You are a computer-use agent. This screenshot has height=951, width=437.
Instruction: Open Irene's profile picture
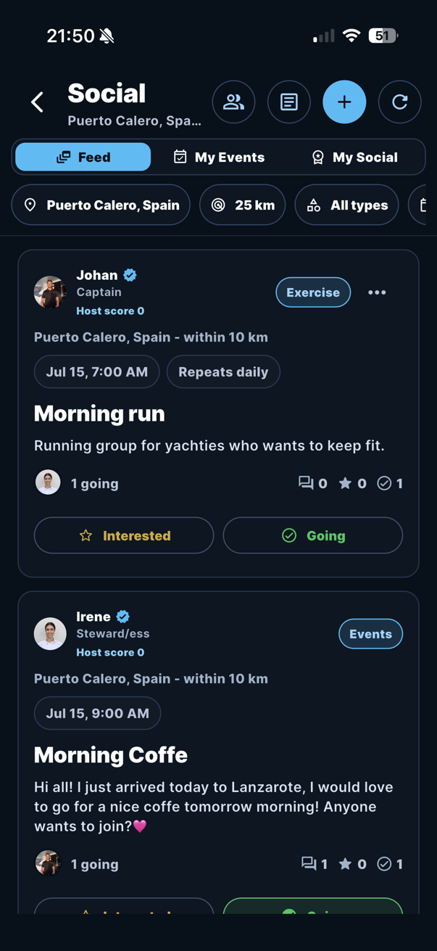pyautogui.click(x=50, y=634)
